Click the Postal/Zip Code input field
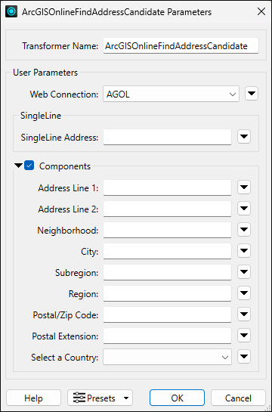 tap(167, 314)
